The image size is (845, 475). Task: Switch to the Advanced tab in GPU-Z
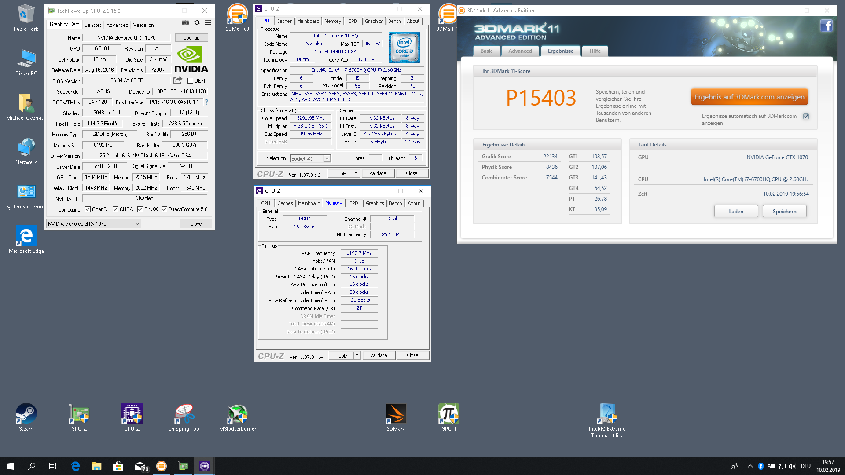(117, 25)
